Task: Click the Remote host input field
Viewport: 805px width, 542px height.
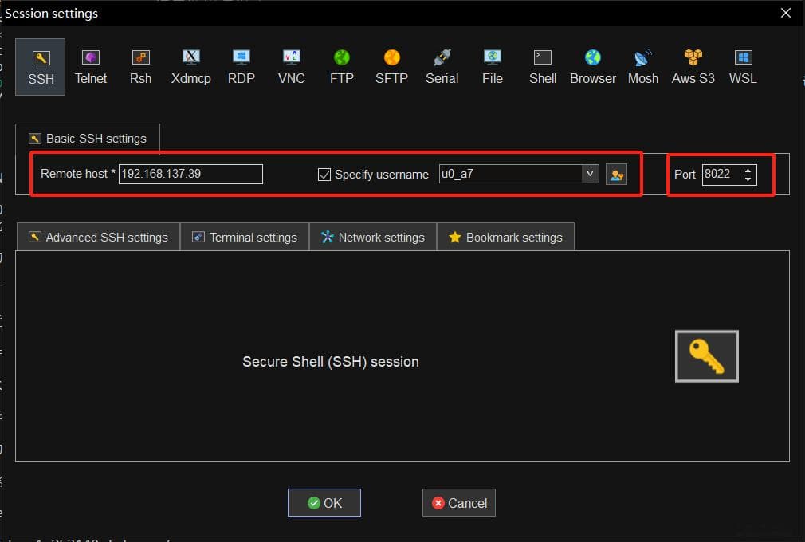Action: [x=190, y=174]
